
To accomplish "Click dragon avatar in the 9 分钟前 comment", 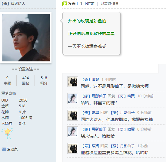I will (73, 115).
